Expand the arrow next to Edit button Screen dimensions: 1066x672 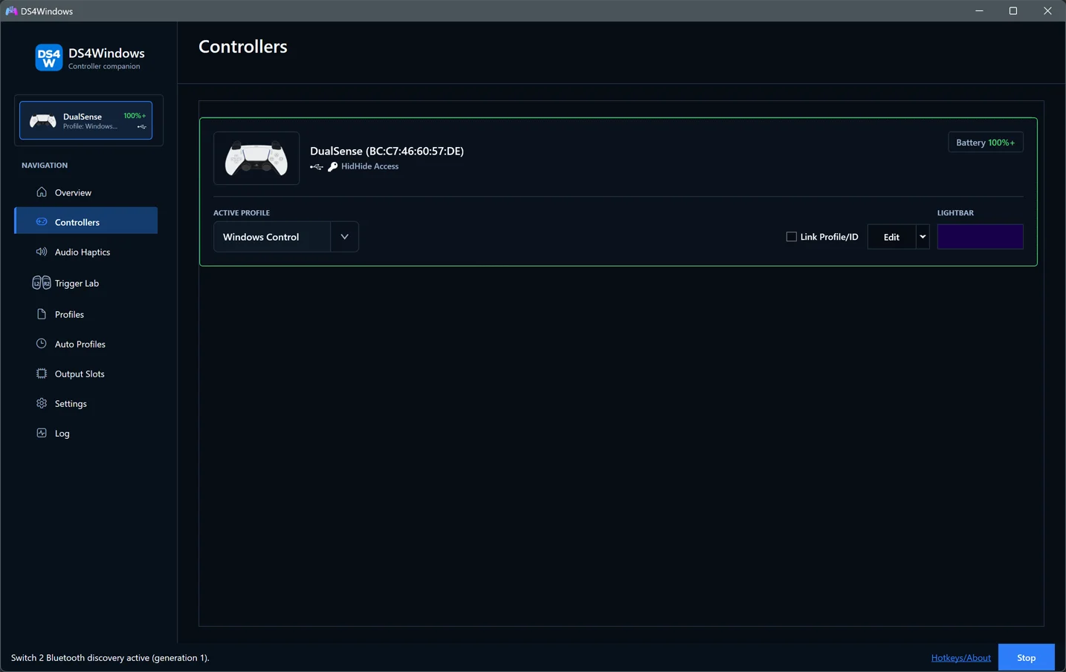tap(923, 237)
